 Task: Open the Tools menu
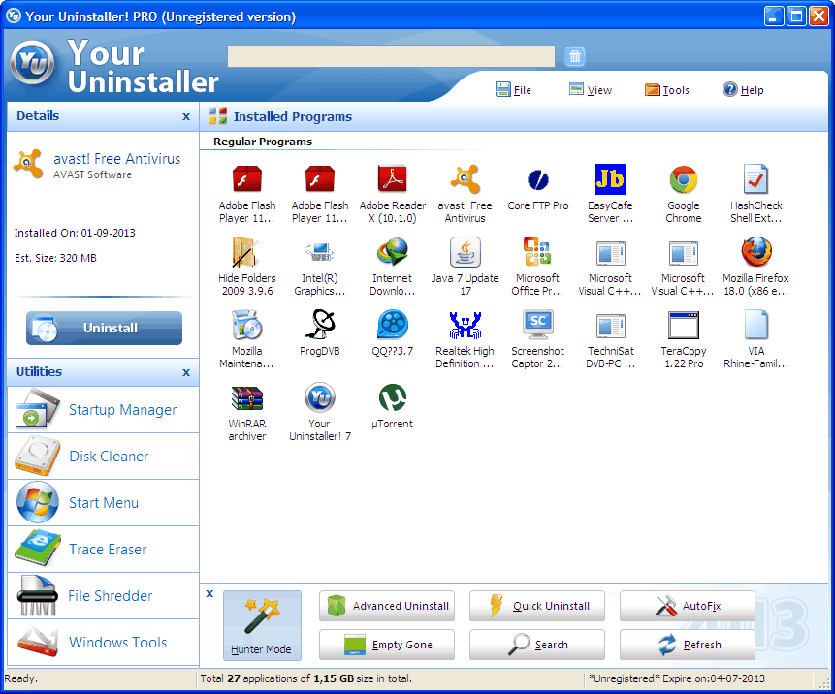coord(666,90)
